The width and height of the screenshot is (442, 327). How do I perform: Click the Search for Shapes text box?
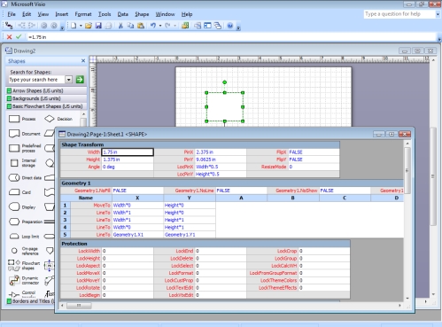click(36, 80)
